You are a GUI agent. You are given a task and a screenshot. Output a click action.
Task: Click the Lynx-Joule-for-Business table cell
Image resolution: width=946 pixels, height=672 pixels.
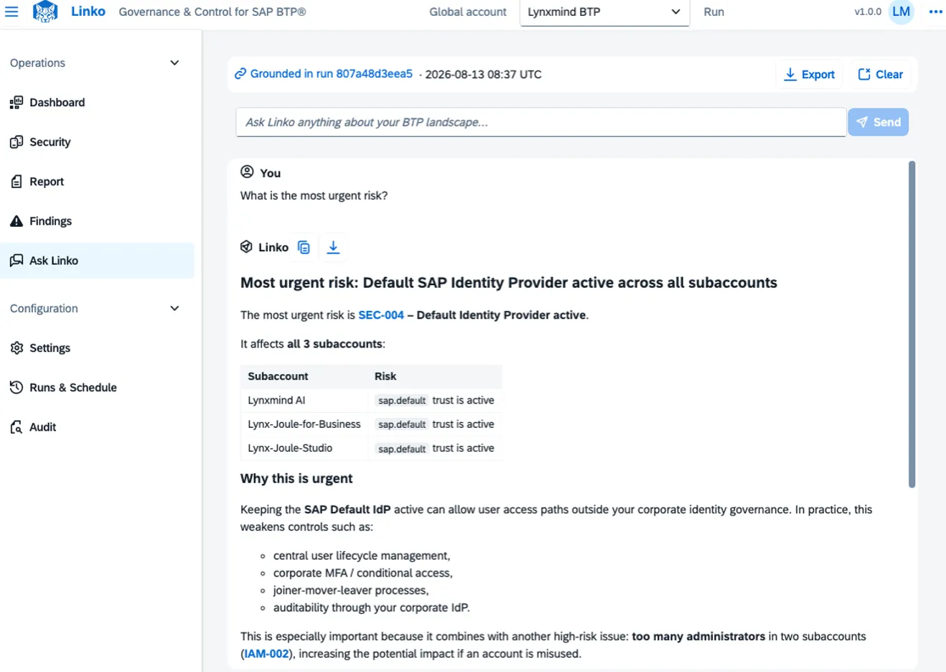(304, 424)
